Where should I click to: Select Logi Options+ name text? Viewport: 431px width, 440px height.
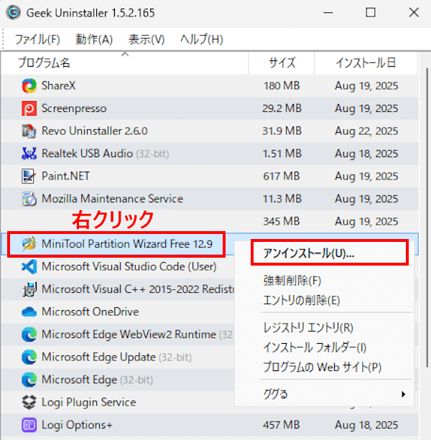(x=77, y=425)
